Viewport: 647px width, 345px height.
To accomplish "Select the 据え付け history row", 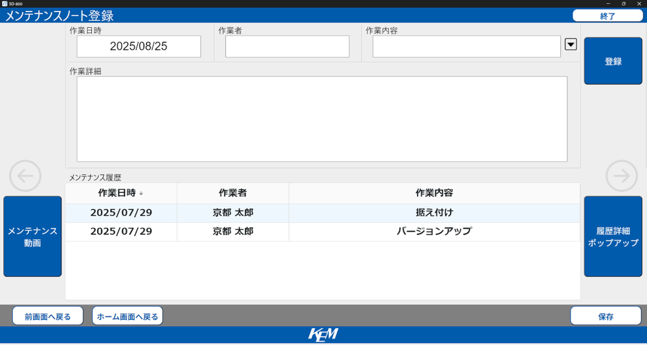I will [x=322, y=213].
